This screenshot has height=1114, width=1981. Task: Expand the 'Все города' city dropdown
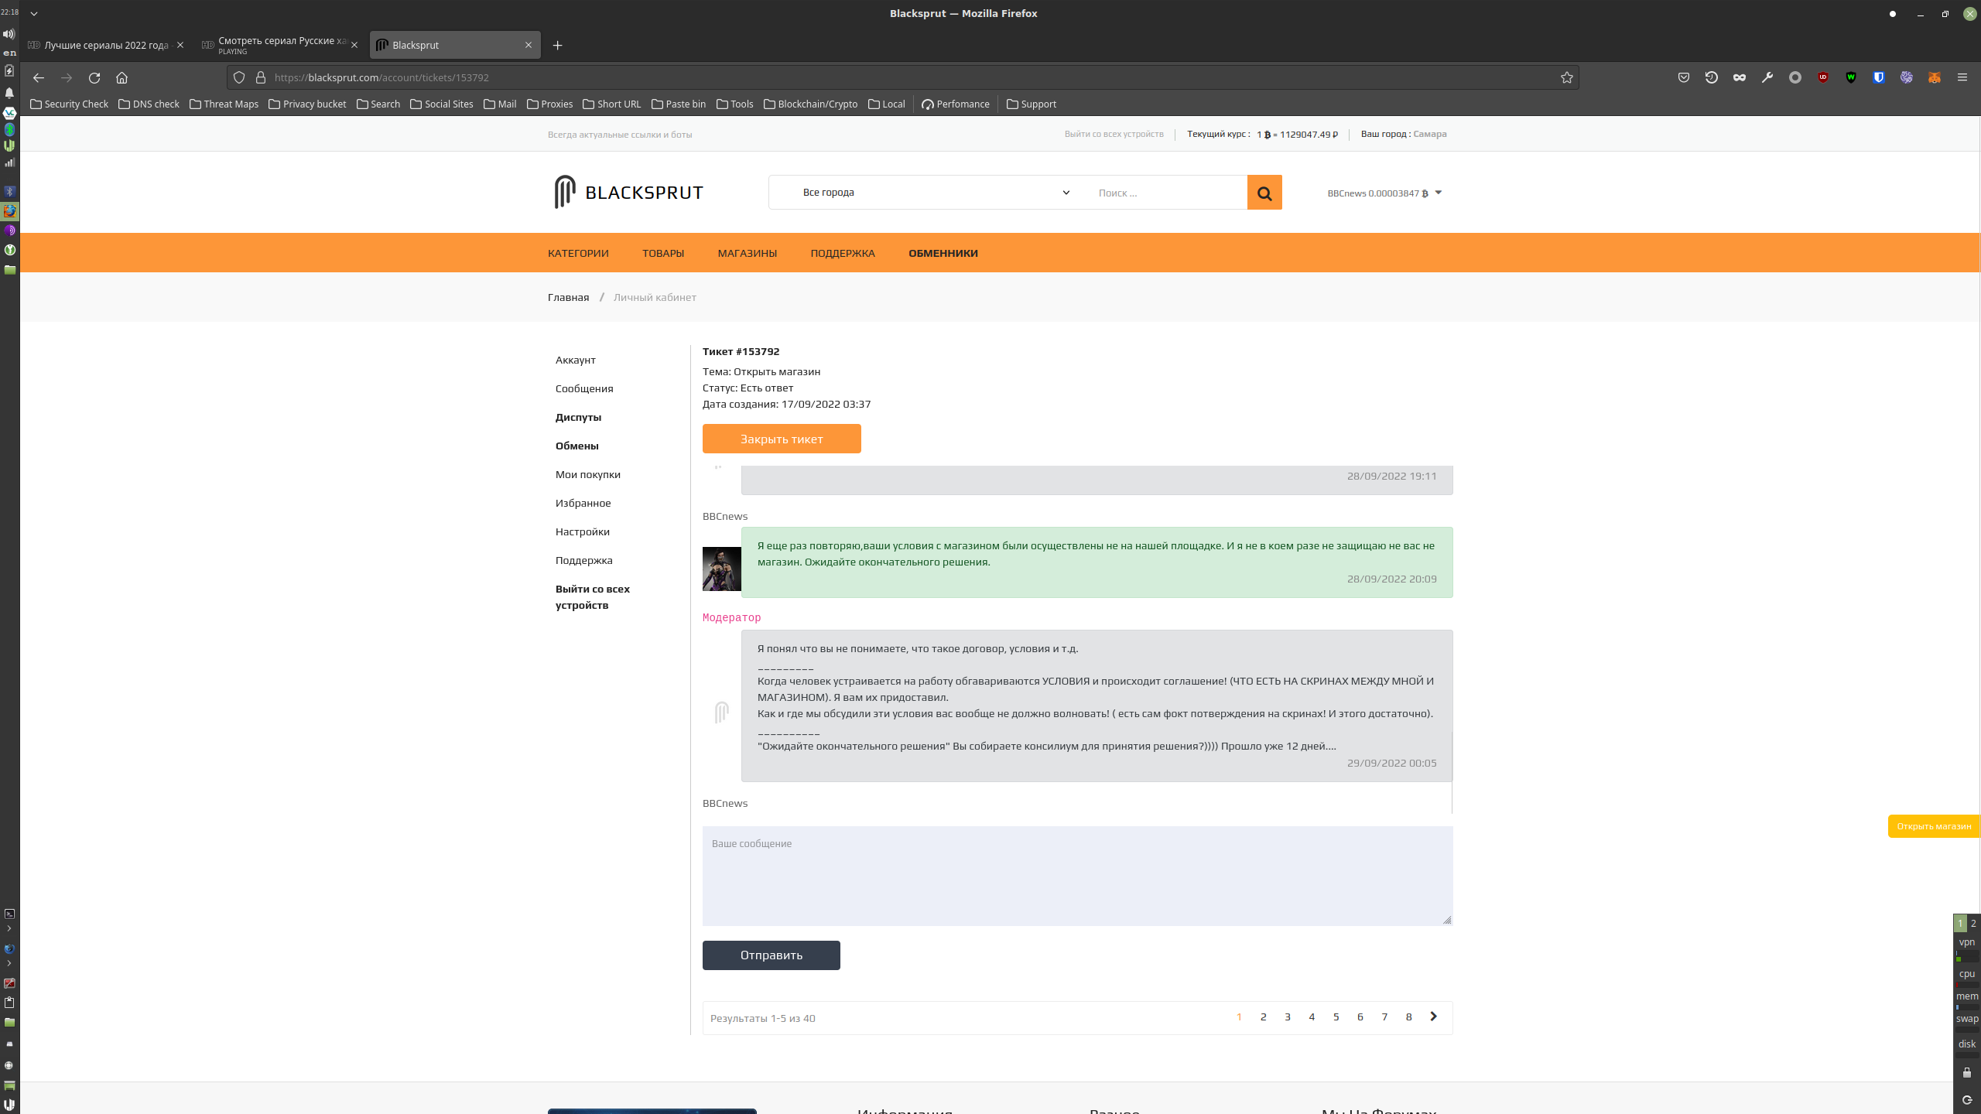(x=936, y=193)
